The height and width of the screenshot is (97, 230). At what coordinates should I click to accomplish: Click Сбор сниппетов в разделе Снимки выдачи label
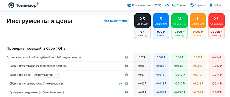click(x=36, y=84)
